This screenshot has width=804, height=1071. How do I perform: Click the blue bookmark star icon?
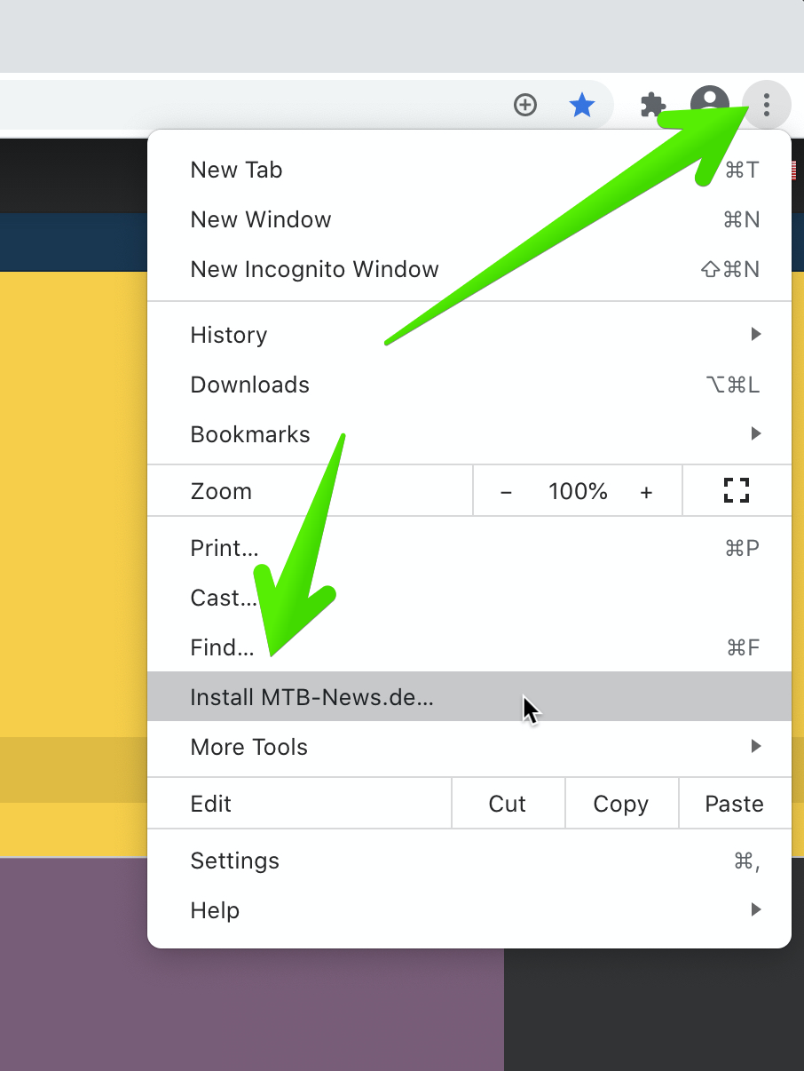pyautogui.click(x=581, y=106)
